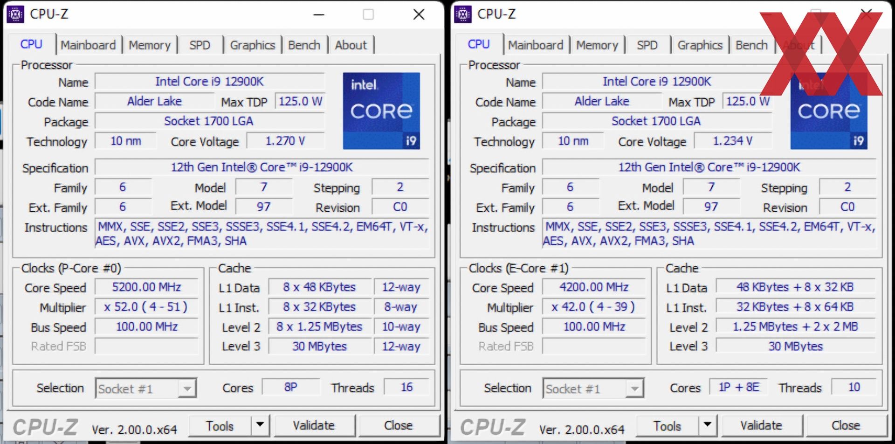Click the Intel Core i9 logo in right window
The width and height of the screenshot is (895, 444).
coord(829,111)
